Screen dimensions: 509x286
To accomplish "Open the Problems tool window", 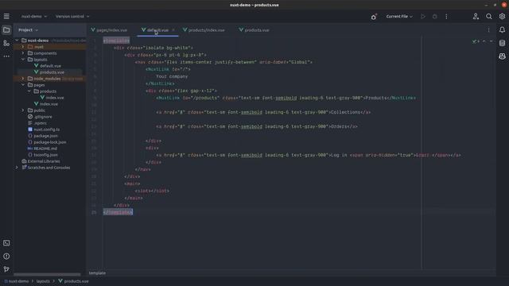I will click(x=6, y=256).
